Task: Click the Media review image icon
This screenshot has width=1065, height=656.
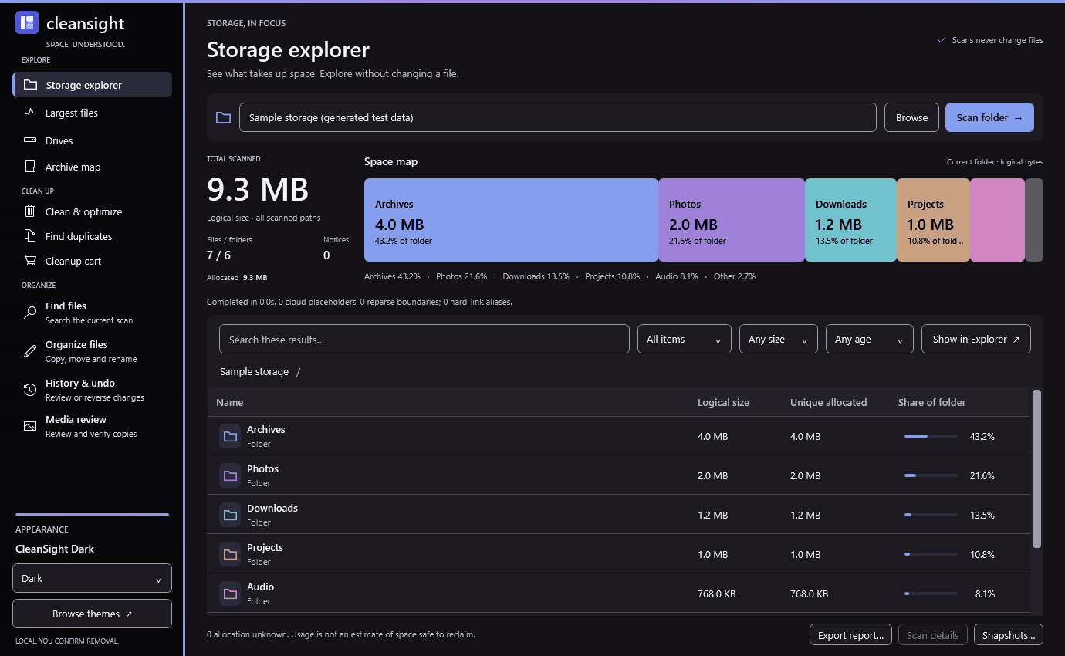Action: [30, 426]
